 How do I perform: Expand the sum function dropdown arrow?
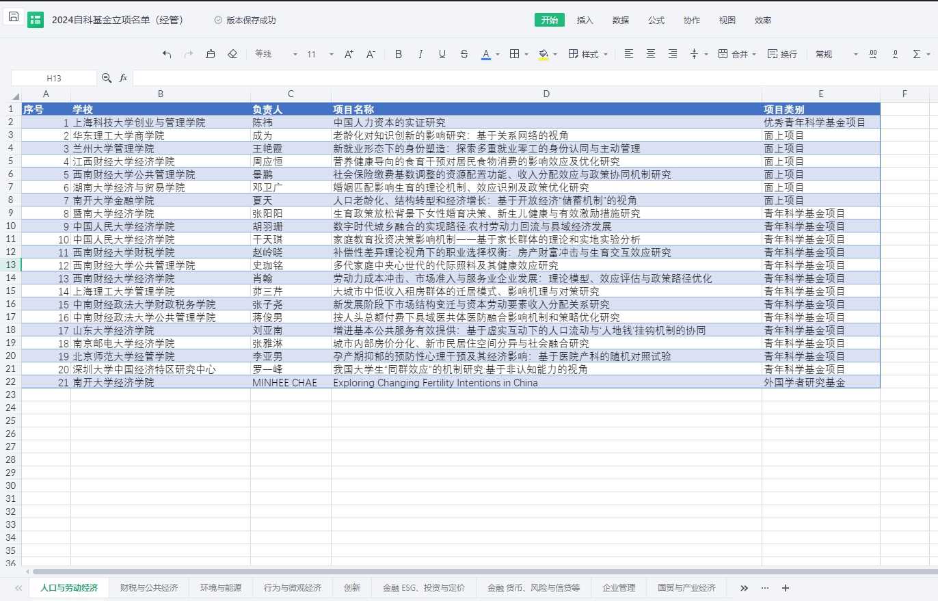point(928,54)
